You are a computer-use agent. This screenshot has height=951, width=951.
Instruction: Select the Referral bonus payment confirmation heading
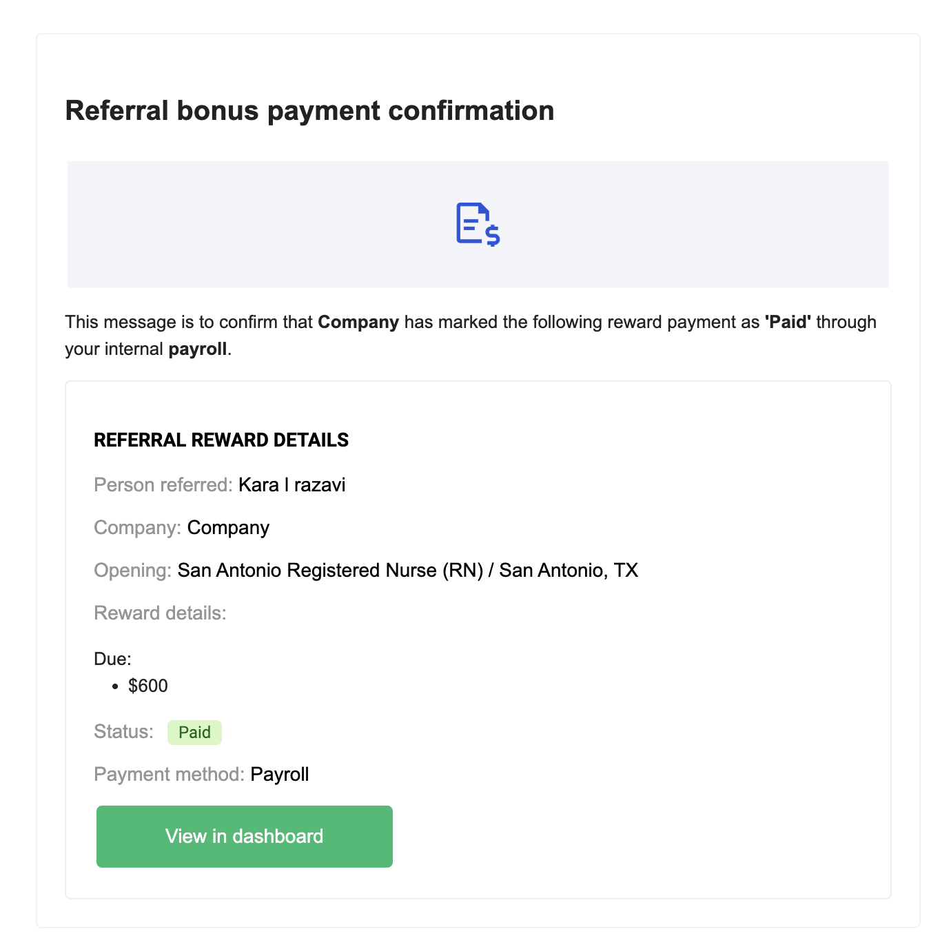click(309, 110)
